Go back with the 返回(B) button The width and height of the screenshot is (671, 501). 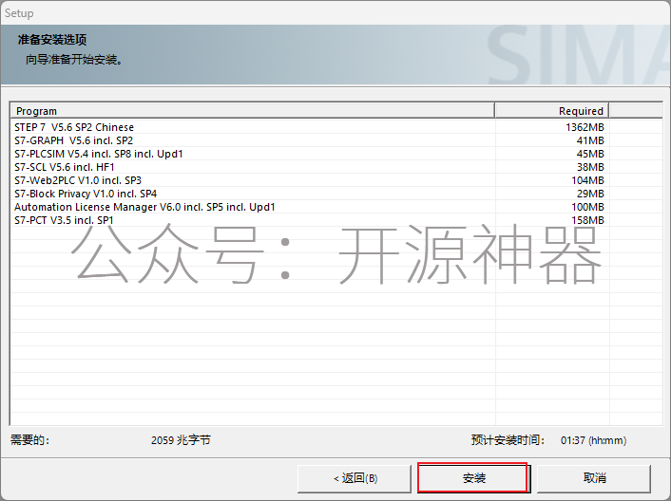(x=355, y=478)
